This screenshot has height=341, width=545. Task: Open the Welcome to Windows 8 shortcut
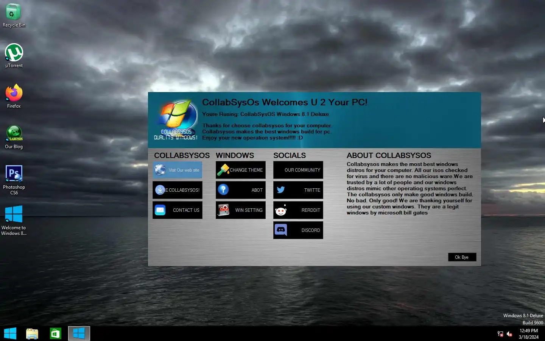[x=14, y=221]
